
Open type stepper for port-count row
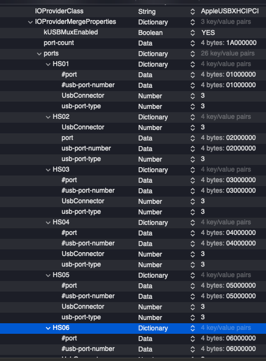[193, 43]
